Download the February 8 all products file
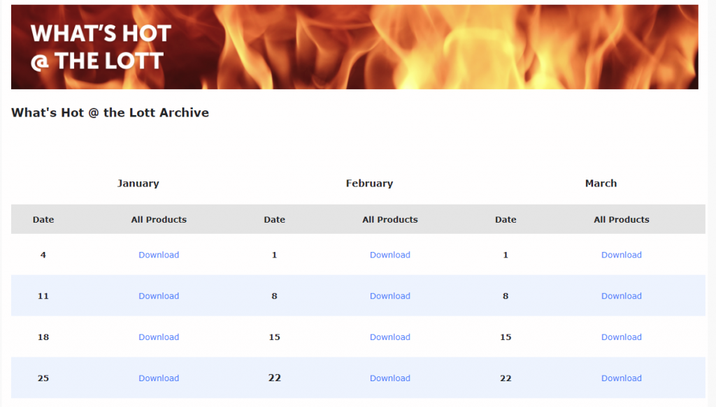The image size is (716, 407). coord(390,296)
